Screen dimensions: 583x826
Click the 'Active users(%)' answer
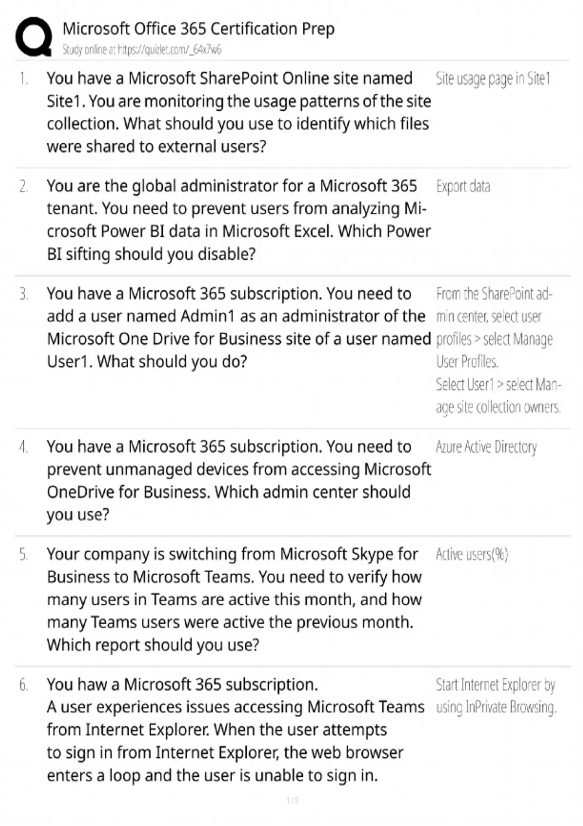pyautogui.click(x=472, y=554)
